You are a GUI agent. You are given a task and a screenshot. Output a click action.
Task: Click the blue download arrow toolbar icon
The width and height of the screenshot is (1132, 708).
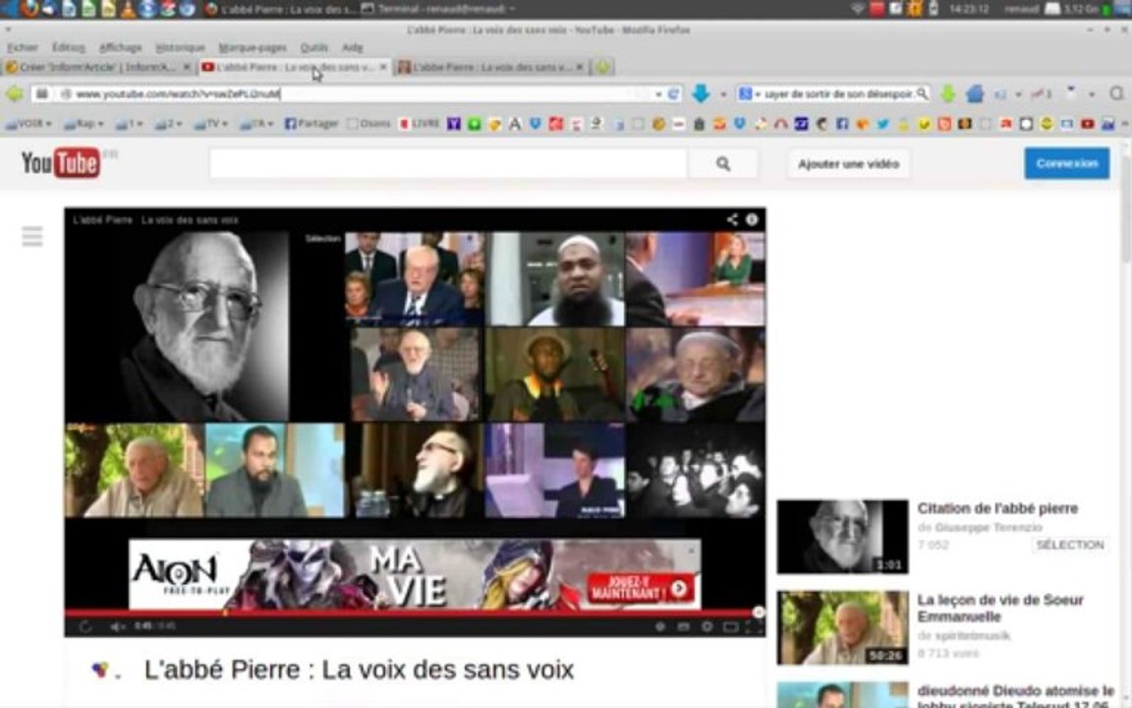click(x=701, y=93)
